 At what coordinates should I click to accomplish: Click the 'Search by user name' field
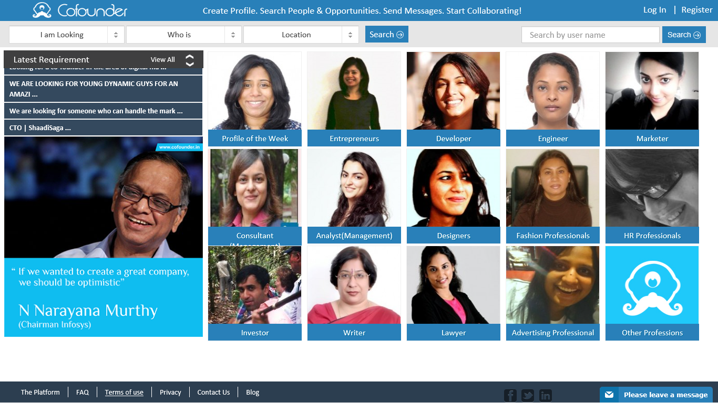(590, 35)
